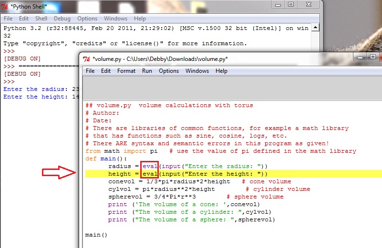
Task: Click 'eval' in the radius assignment line
Action: [x=150, y=166]
